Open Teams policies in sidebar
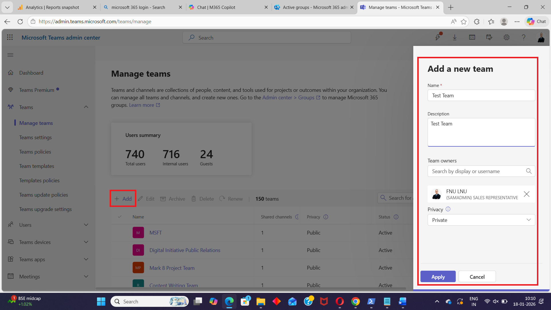551x310 pixels. (35, 152)
